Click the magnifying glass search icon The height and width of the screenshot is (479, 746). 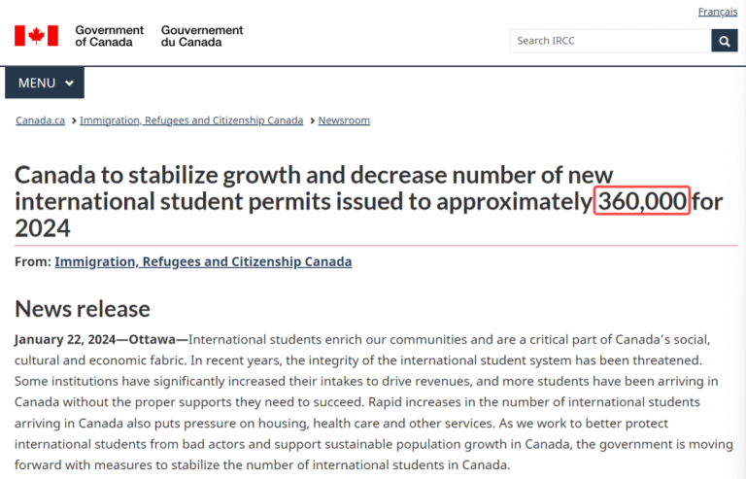pyautogui.click(x=724, y=41)
